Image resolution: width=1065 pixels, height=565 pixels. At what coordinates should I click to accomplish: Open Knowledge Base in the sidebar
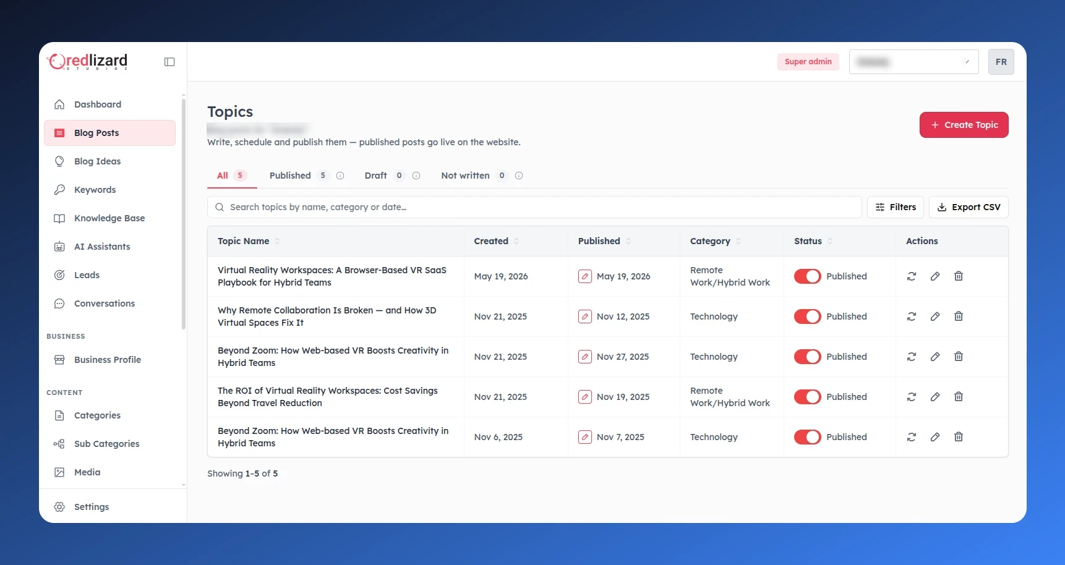click(x=109, y=218)
